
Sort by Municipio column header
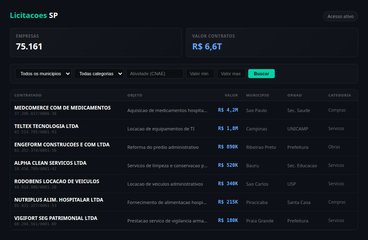pyautogui.click(x=257, y=95)
